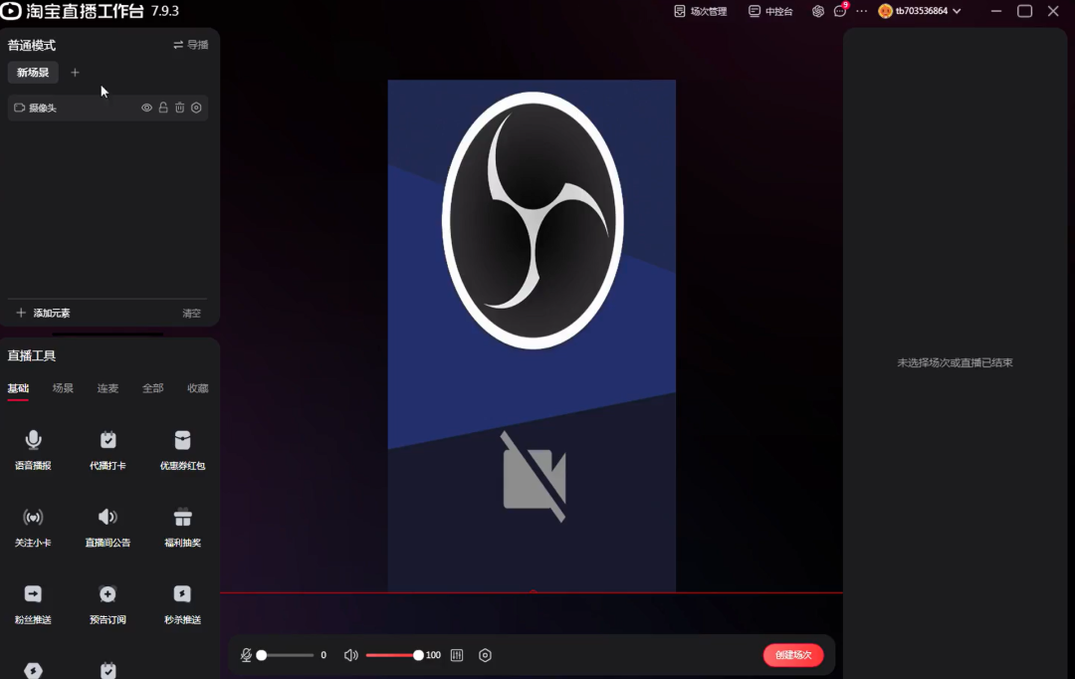This screenshot has width=1075, height=679.
Task: Switch to 导播 director mode
Action: point(190,45)
